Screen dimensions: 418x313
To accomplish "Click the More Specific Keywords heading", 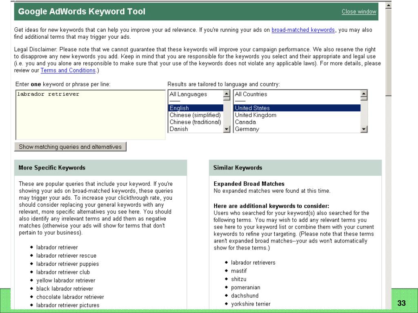I will tap(52, 168).
